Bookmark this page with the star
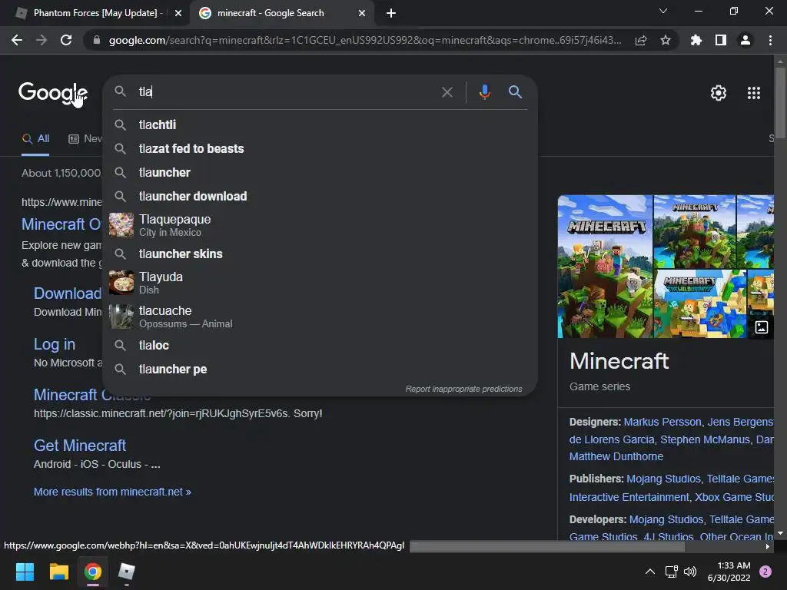This screenshot has height=590, width=787. (x=666, y=40)
